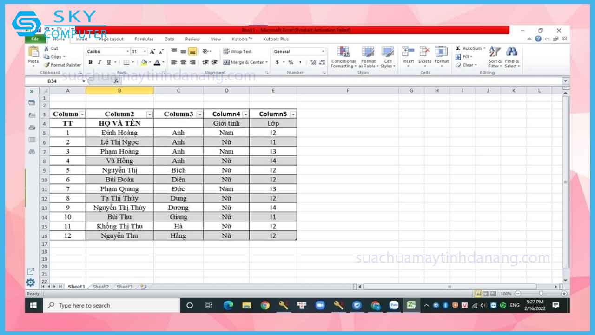The width and height of the screenshot is (595, 335).
Task: Open the Calibri font name dropdown
Action: coord(128,52)
